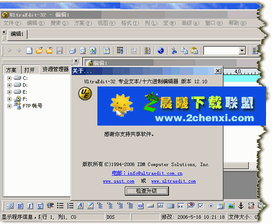
Task: Switch to the 方案 panel tab
Action: click(11, 70)
